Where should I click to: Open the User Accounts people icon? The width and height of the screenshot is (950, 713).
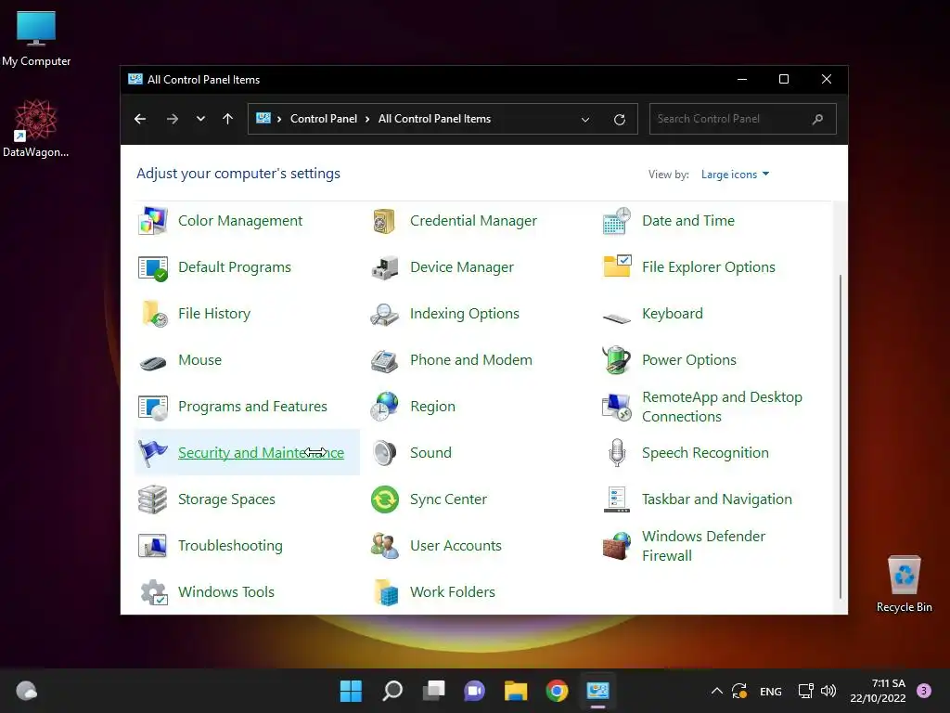point(384,546)
